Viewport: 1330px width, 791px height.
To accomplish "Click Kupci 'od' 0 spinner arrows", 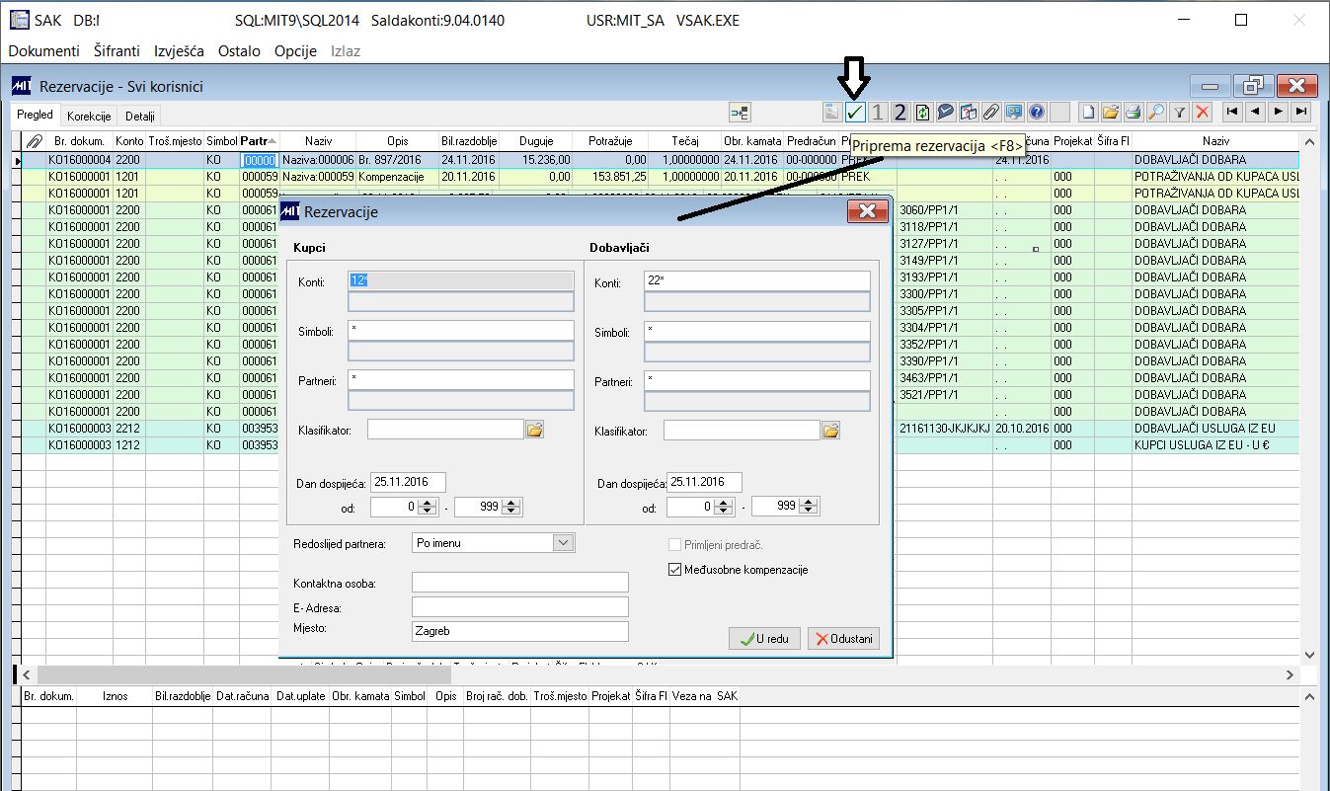I will (428, 507).
